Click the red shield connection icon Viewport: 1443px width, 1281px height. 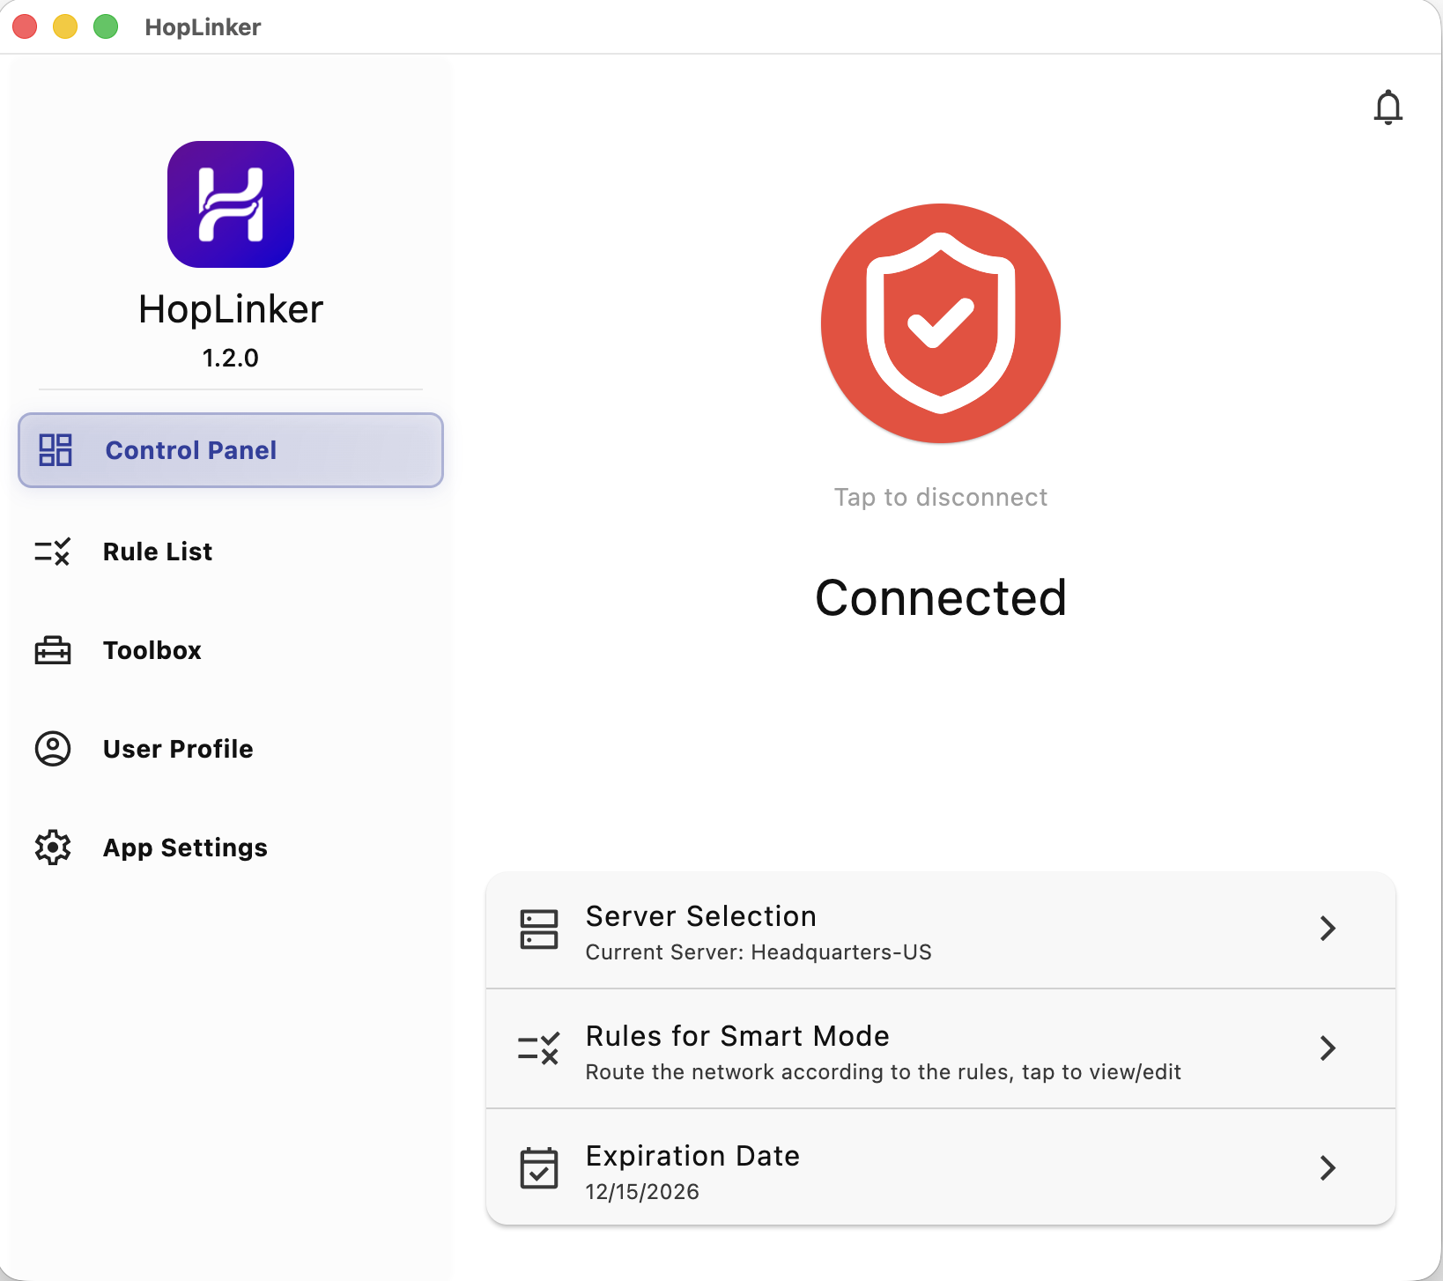click(940, 323)
